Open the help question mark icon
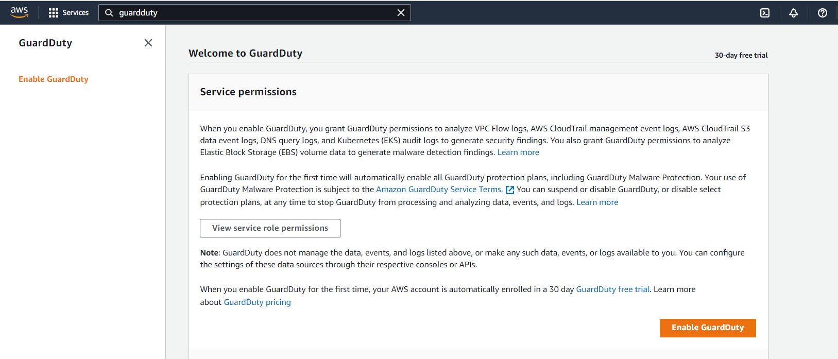The image size is (838, 359). tap(823, 13)
